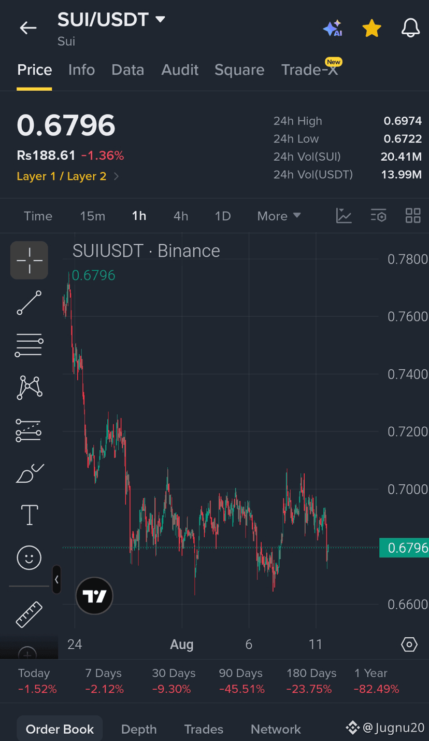Viewport: 429px width, 741px height.
Task: Open price alert bell icon
Action: point(410,28)
